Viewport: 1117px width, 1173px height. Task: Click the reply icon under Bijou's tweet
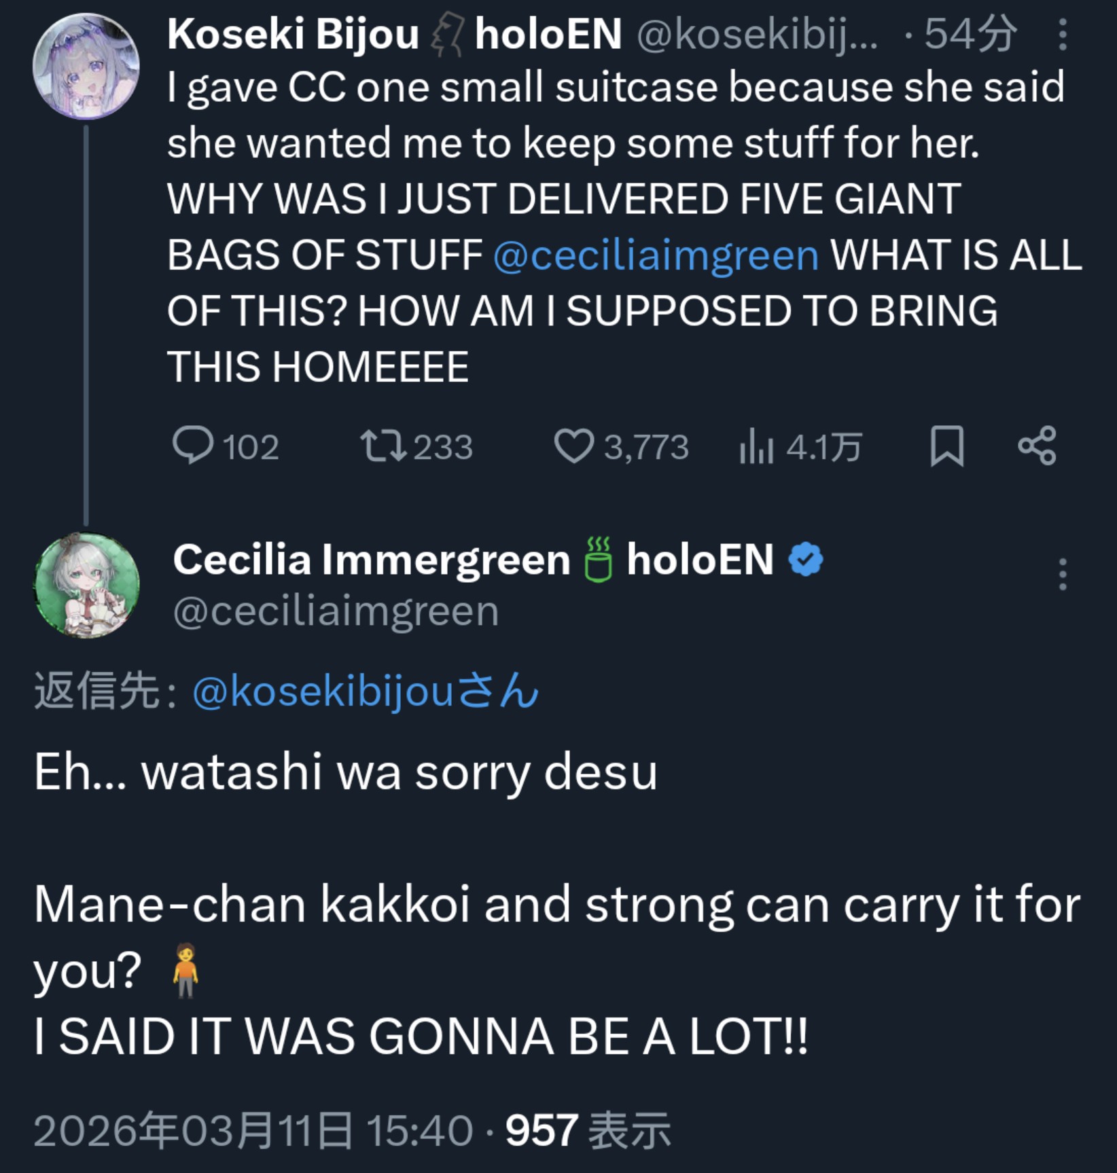click(194, 446)
